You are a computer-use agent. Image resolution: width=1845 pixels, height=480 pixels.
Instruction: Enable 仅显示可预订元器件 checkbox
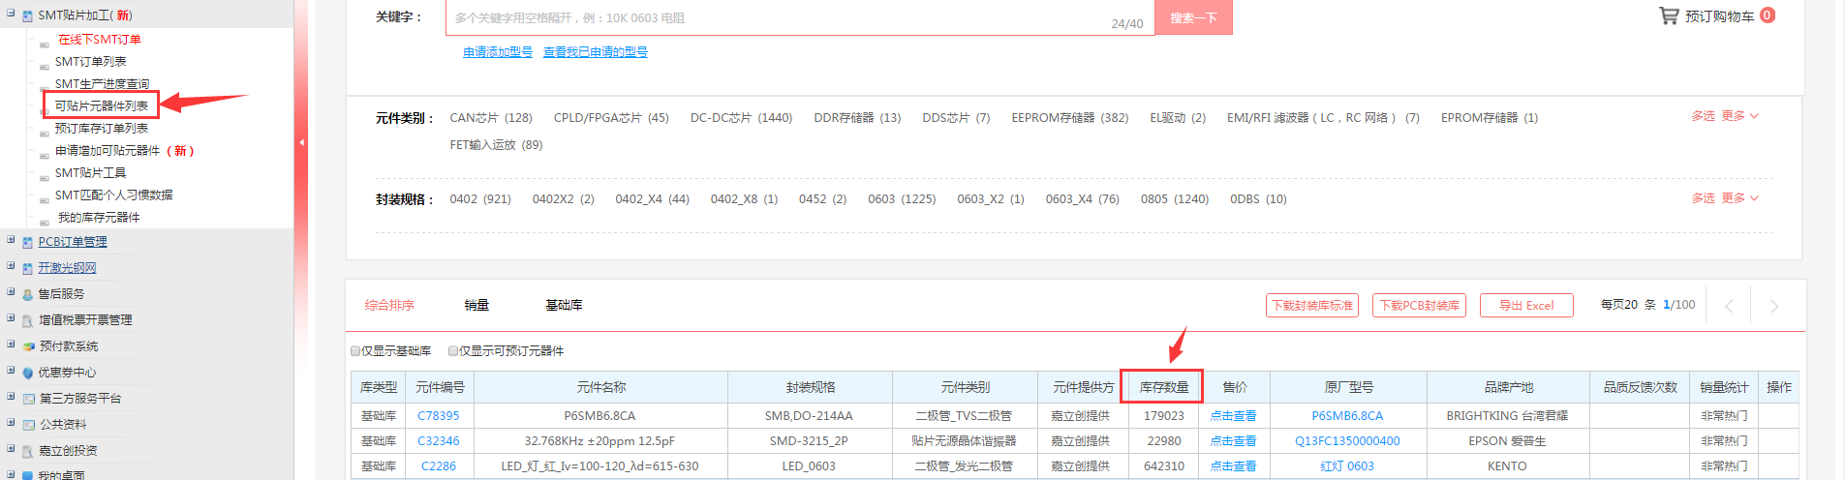coord(453,351)
